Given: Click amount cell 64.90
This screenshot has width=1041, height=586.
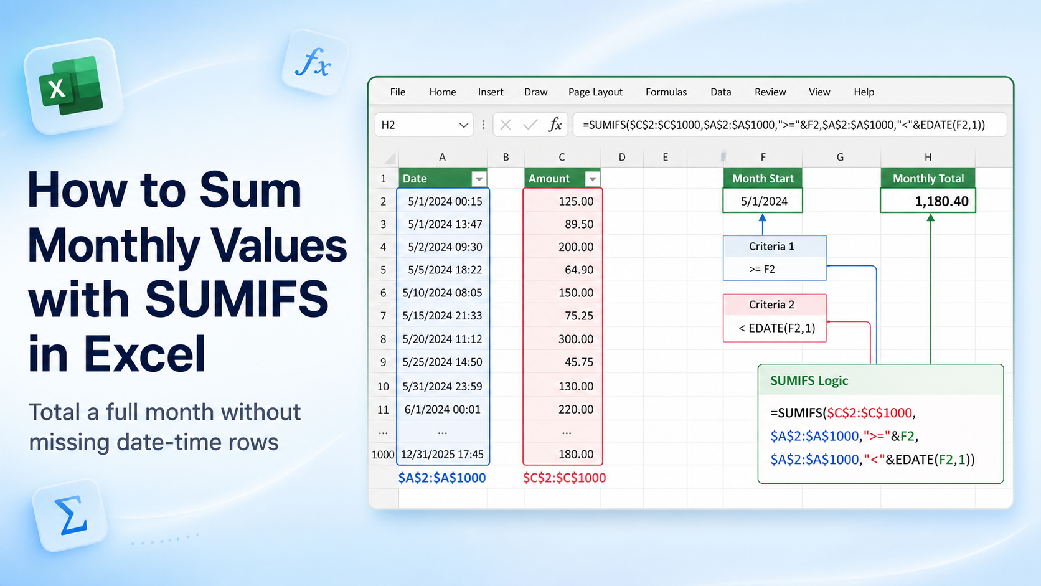Looking at the screenshot, I should 563,270.
